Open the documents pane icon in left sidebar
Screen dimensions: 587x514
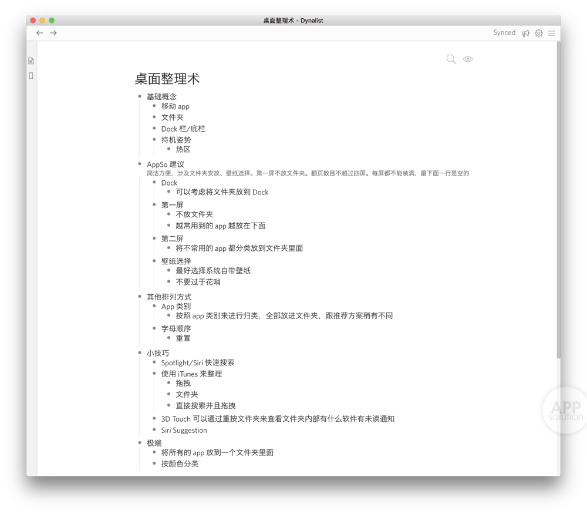(31, 61)
